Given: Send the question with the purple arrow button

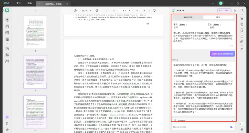Looking at the screenshot, I should coord(231,127).
